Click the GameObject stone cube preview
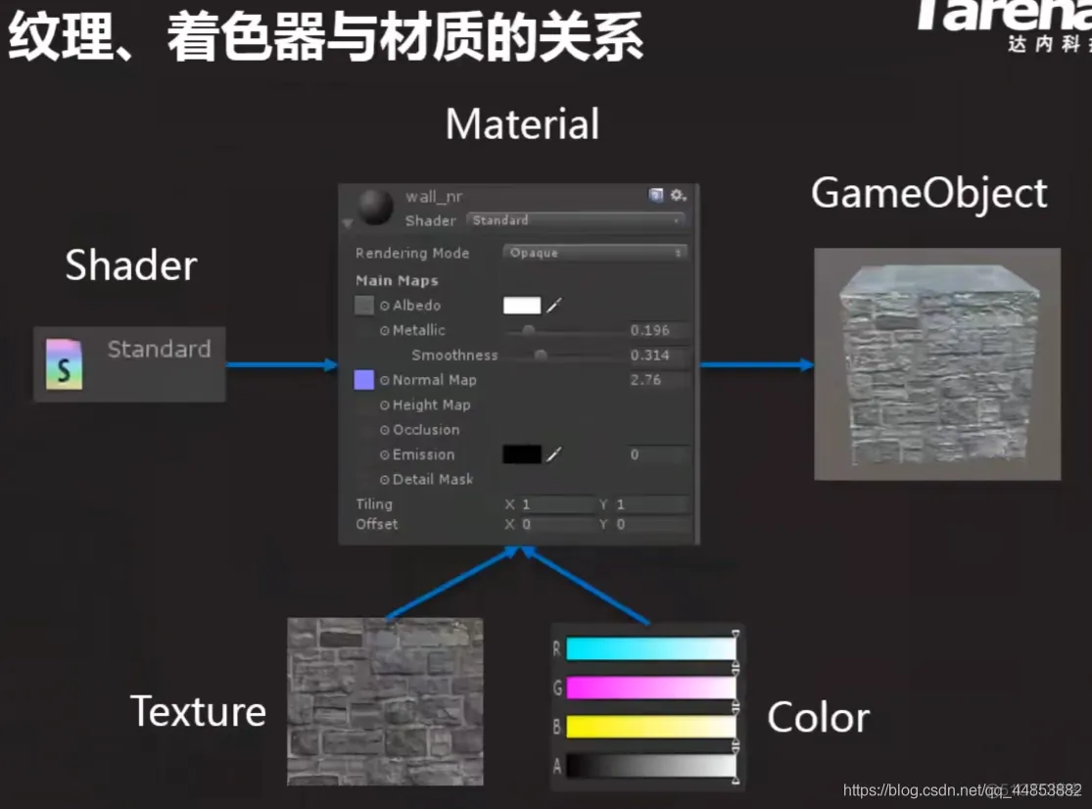Screen dimensions: 1092x809 pos(937,364)
